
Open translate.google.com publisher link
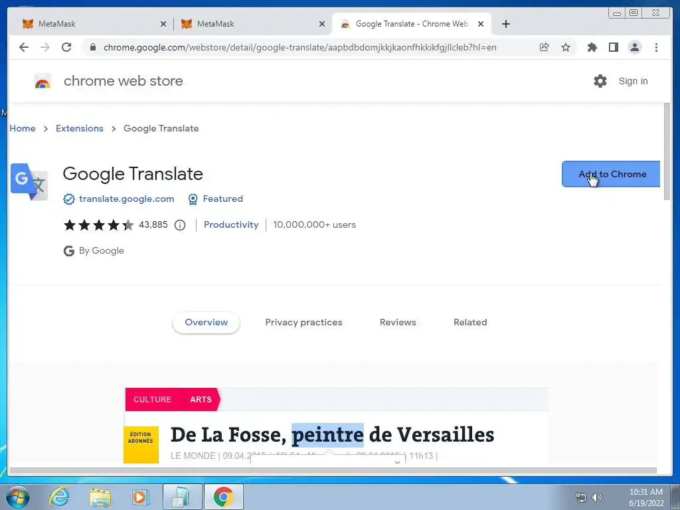[x=126, y=199]
